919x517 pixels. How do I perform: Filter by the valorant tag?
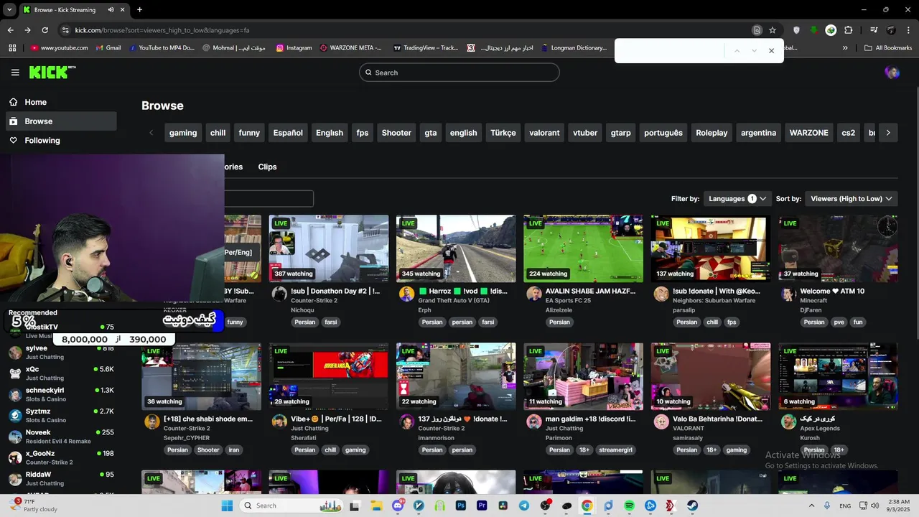[x=544, y=133]
